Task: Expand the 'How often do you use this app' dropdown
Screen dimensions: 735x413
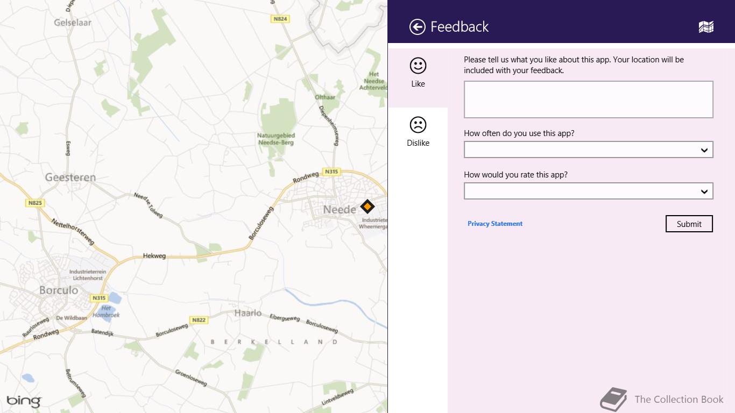Action: (589, 149)
